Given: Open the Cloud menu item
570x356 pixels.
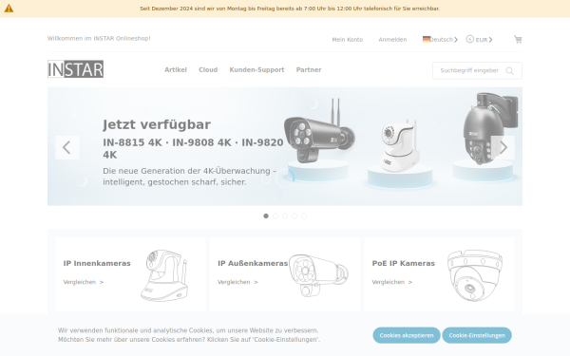Looking at the screenshot, I should 208,69.
